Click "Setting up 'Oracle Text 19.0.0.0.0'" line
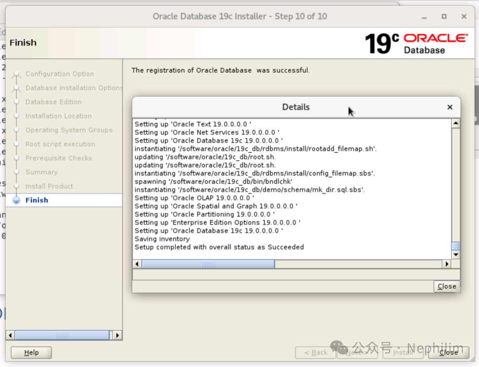The width and height of the screenshot is (479, 367). click(x=193, y=124)
